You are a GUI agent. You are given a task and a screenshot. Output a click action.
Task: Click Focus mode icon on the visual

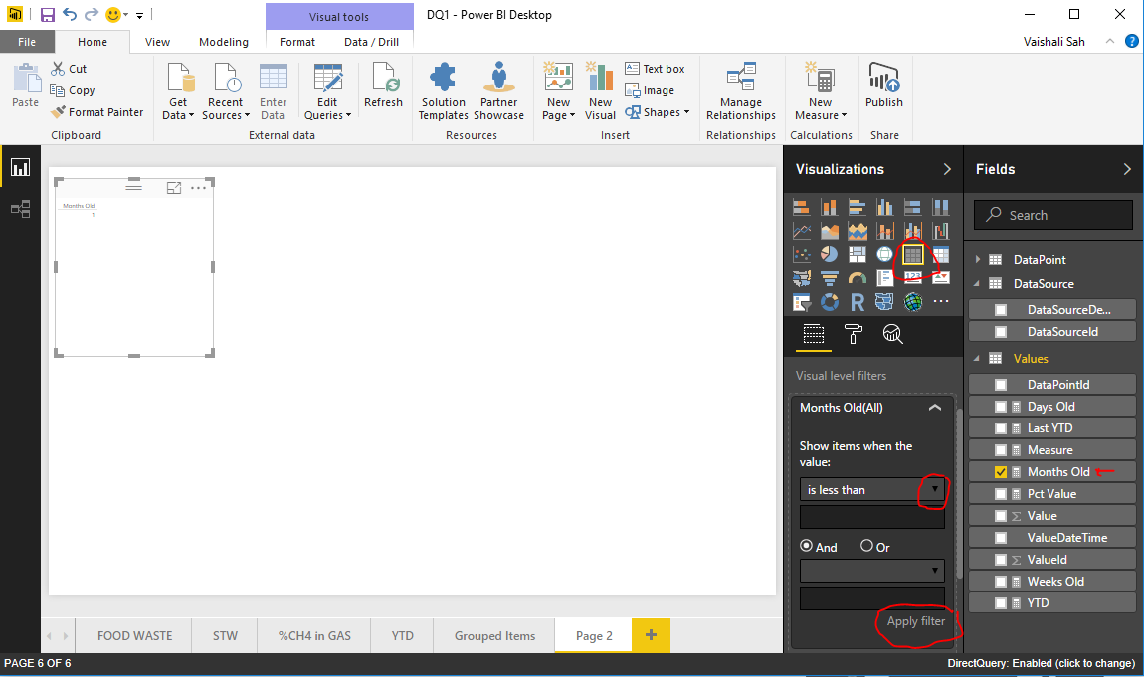point(174,188)
